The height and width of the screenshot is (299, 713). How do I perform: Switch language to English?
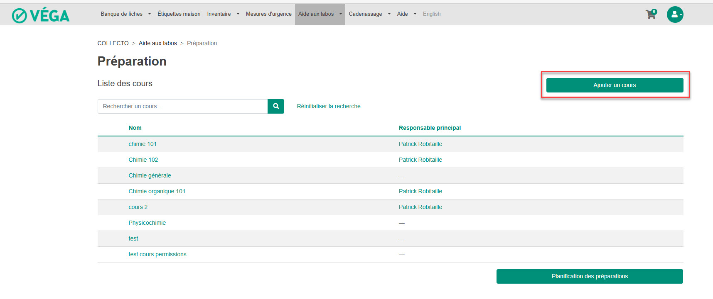coord(432,14)
